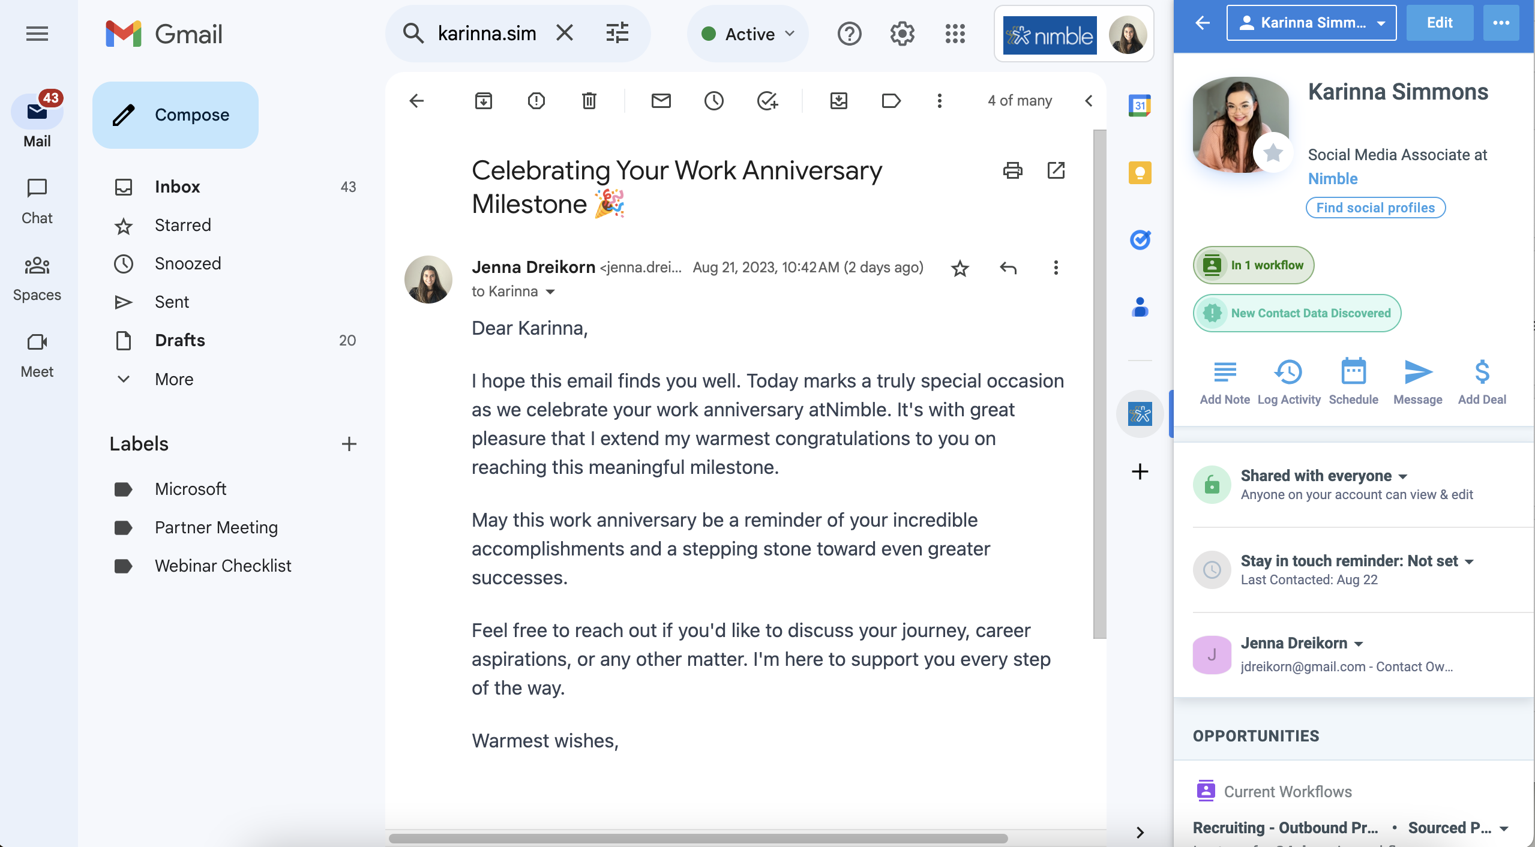Click the Add Deal dollar icon
This screenshot has height=847, width=1535.
click(1482, 373)
